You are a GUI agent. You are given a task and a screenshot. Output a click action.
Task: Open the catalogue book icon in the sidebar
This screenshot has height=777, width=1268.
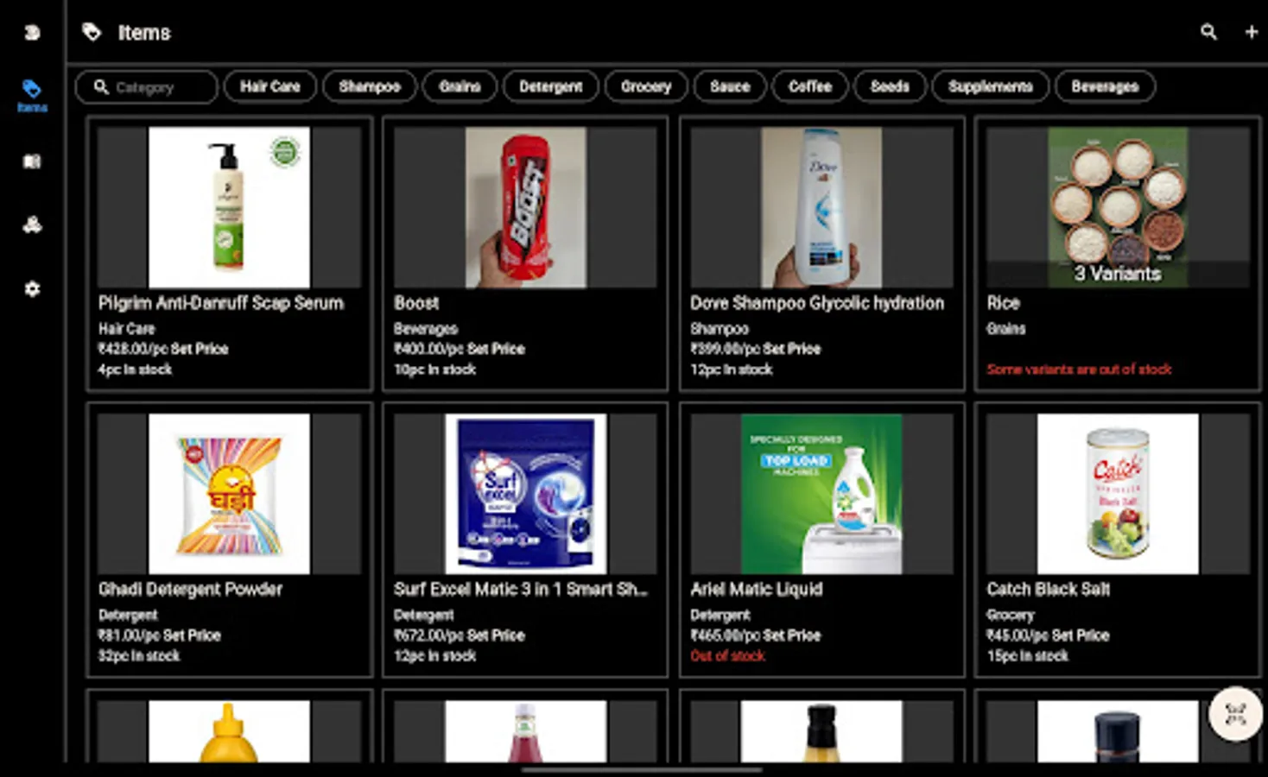tap(32, 161)
